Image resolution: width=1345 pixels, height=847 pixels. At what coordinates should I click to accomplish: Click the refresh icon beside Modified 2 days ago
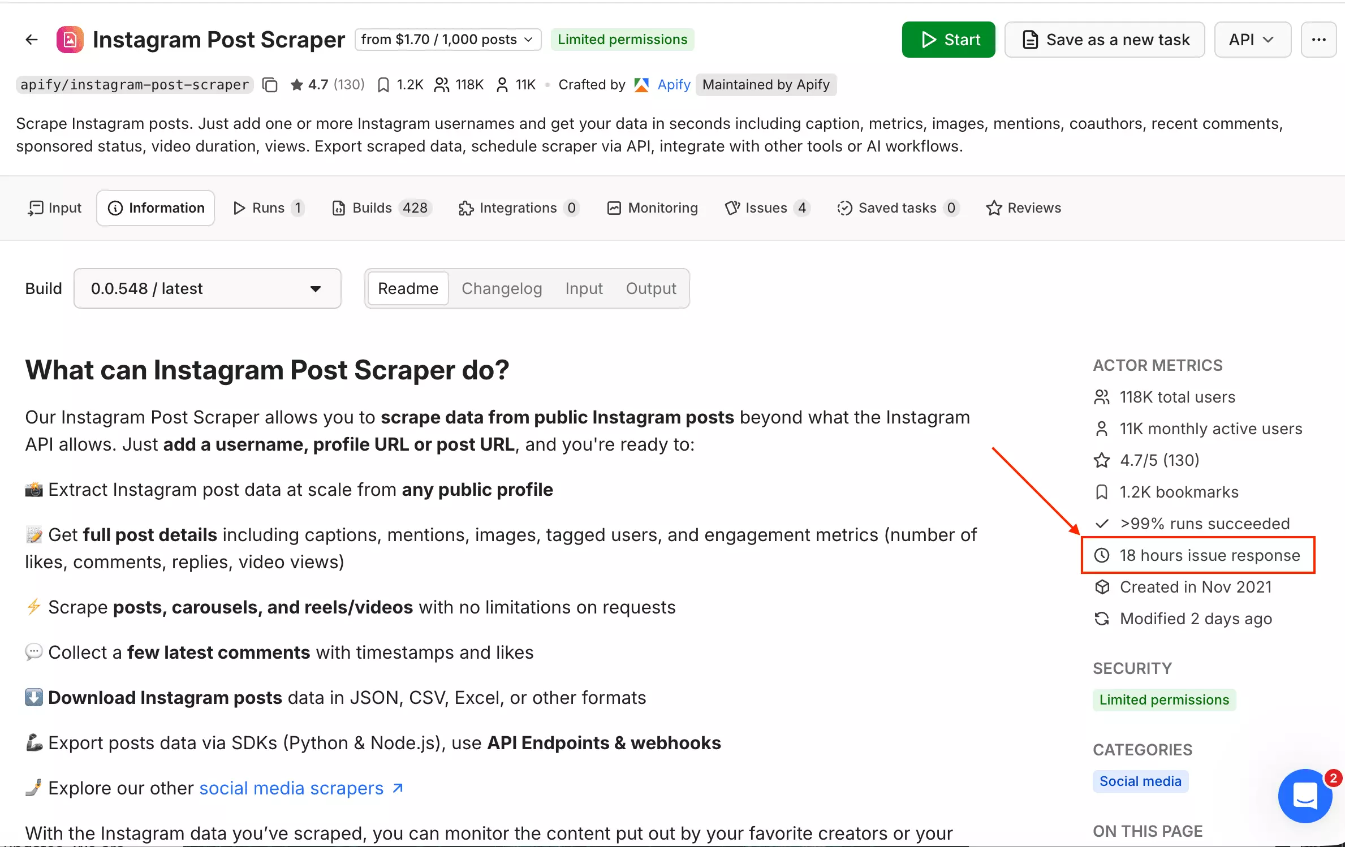1102,619
